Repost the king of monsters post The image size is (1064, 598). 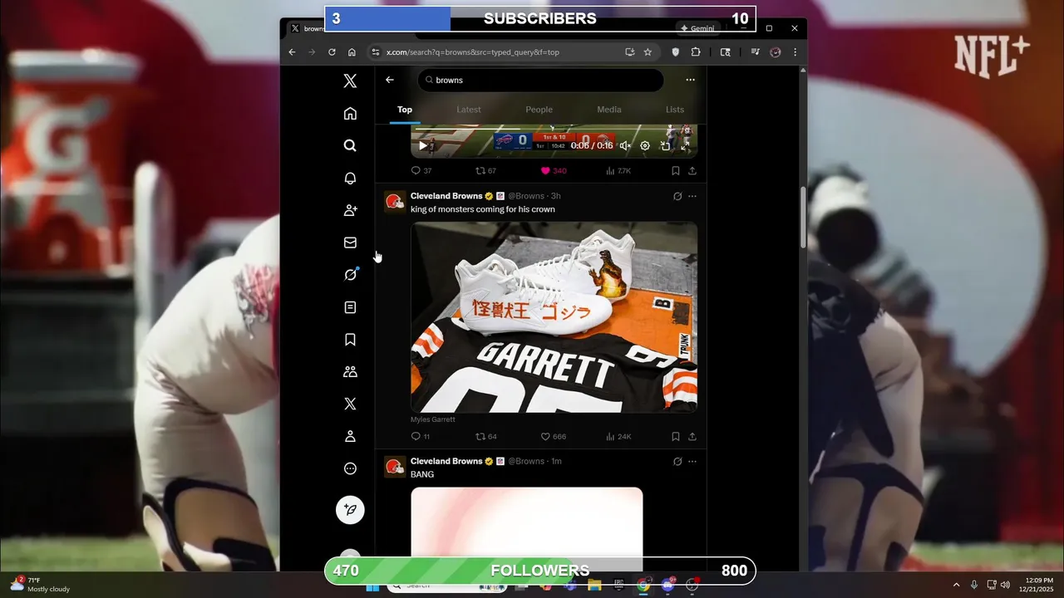coord(485,436)
